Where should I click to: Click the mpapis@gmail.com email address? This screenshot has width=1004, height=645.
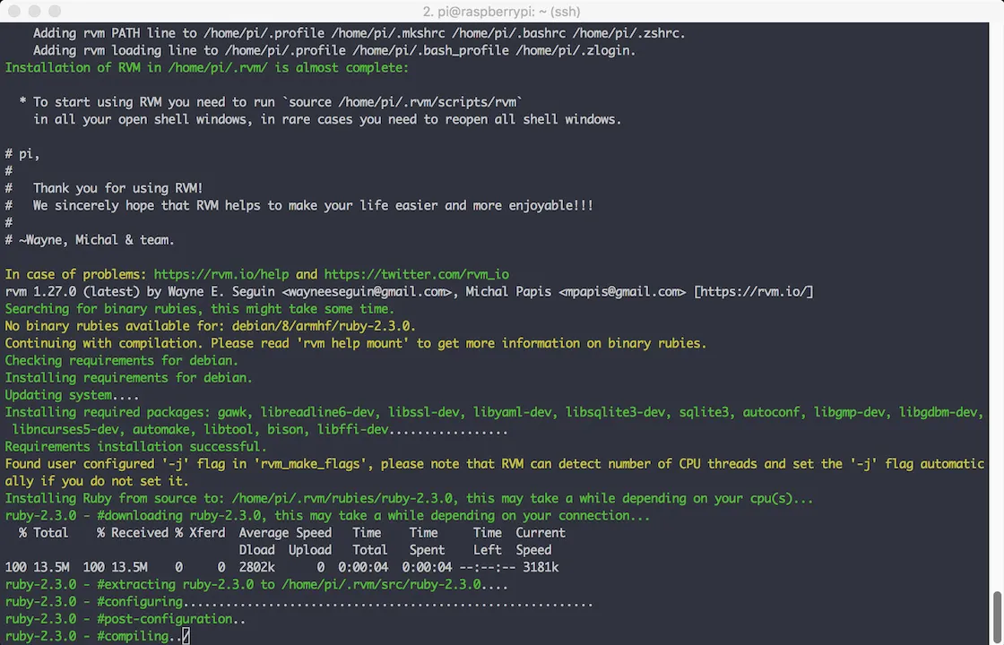[x=622, y=292]
